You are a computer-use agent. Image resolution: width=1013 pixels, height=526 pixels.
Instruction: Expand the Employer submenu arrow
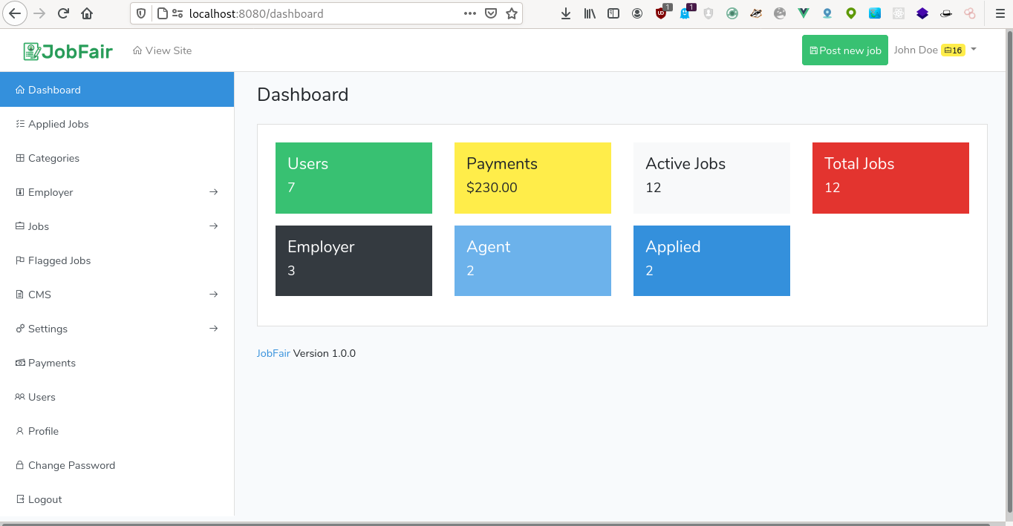(x=214, y=192)
